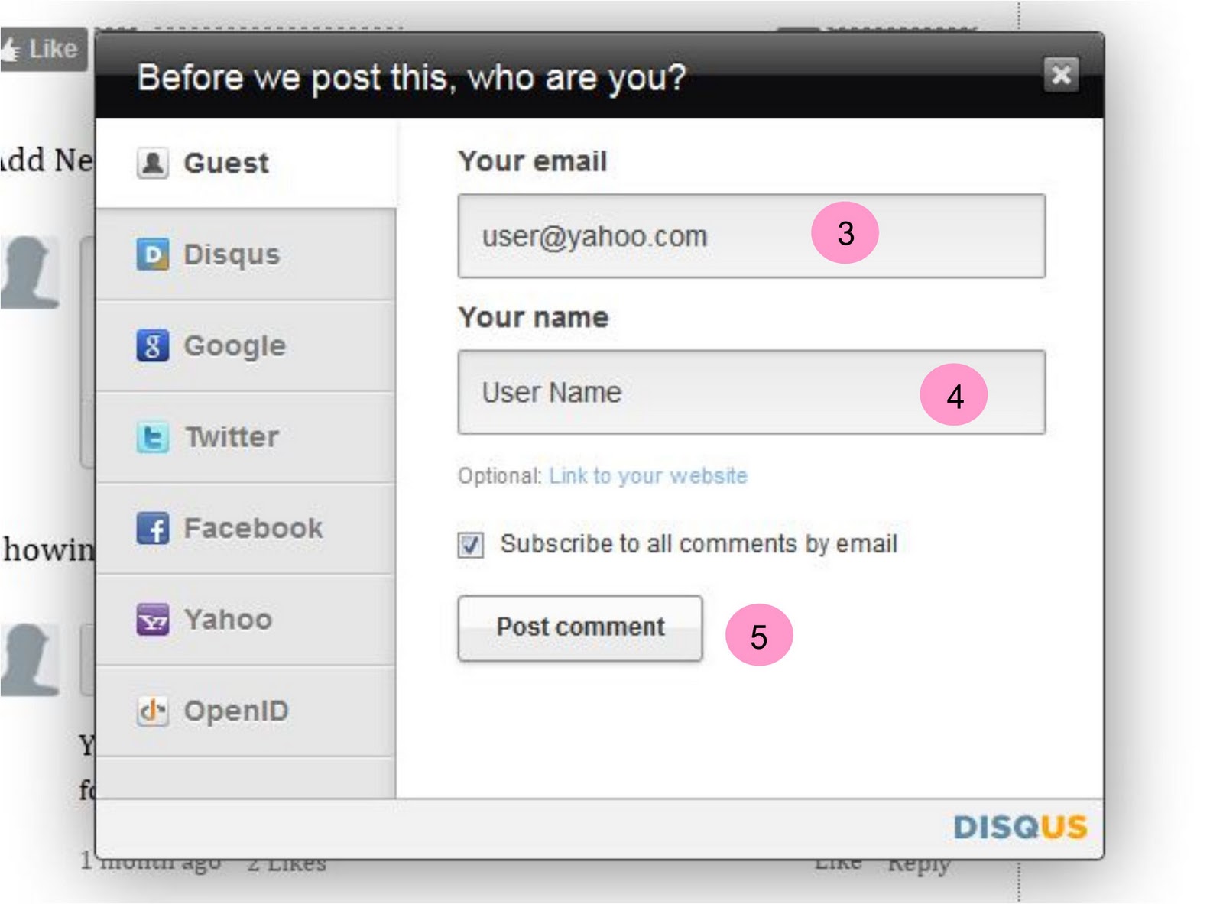Click the Guest person icon
The width and height of the screenshot is (1223, 904).
153,163
